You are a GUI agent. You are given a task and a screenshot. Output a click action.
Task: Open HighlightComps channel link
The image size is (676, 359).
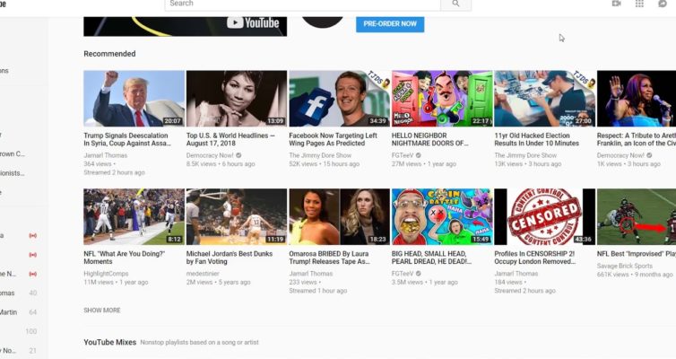[x=106, y=274]
